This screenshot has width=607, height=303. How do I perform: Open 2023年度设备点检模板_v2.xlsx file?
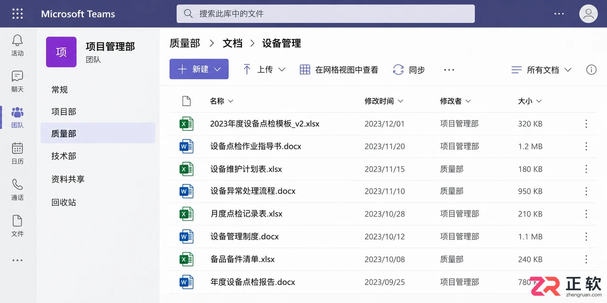(x=265, y=124)
